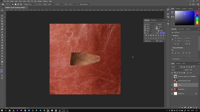The image size is (200, 112).
Task: Add a layer style with fx icon
Action: coord(182,108)
